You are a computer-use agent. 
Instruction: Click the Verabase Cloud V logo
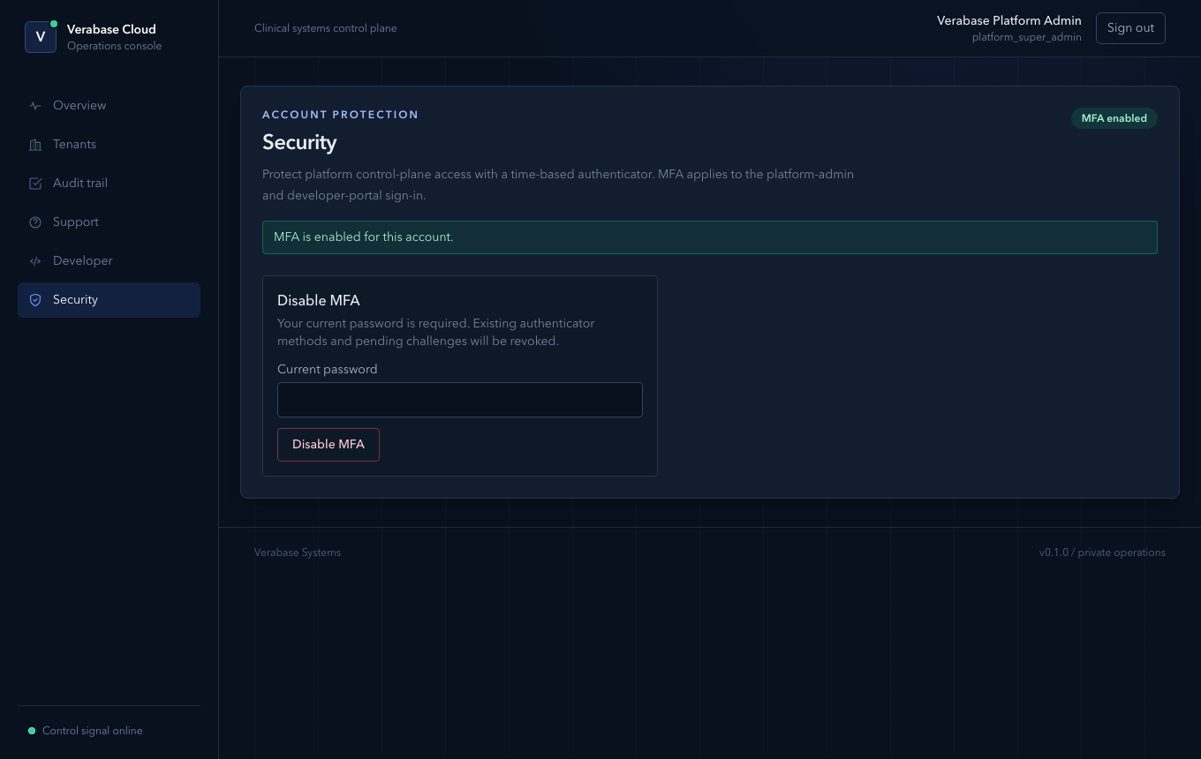[41, 37]
